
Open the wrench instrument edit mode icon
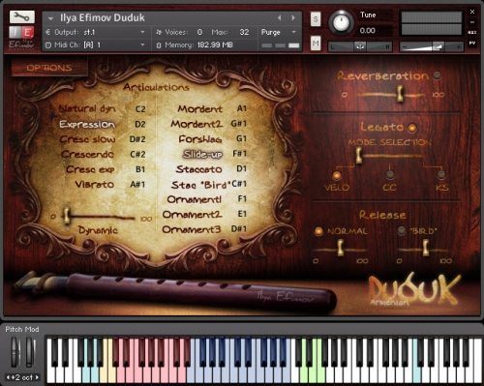click(x=21, y=16)
